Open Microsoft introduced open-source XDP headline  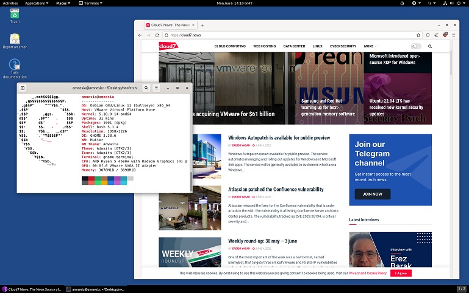coord(395,59)
